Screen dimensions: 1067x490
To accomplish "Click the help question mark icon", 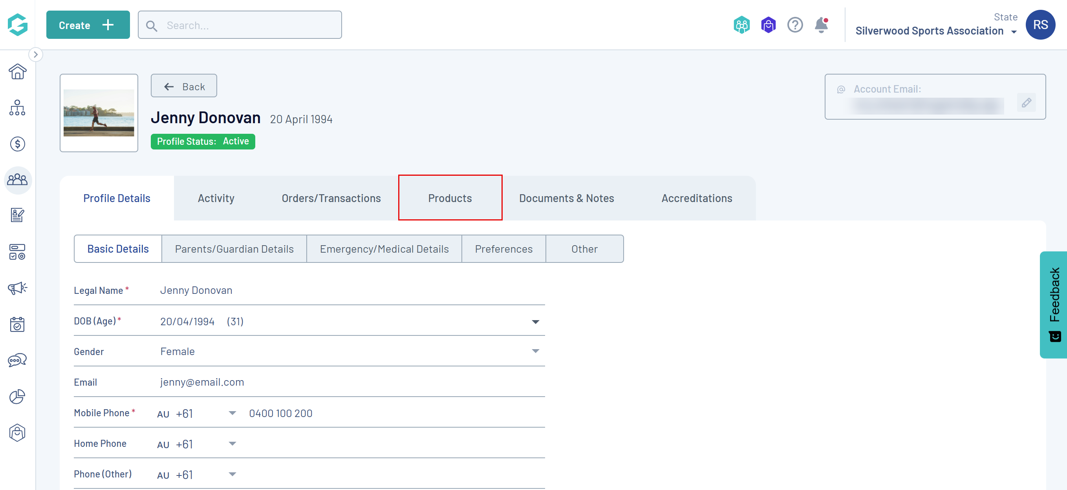I will pyautogui.click(x=794, y=25).
